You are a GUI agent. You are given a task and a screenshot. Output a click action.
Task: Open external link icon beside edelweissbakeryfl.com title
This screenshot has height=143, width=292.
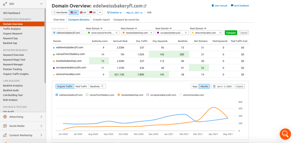pyautogui.click(x=145, y=6)
